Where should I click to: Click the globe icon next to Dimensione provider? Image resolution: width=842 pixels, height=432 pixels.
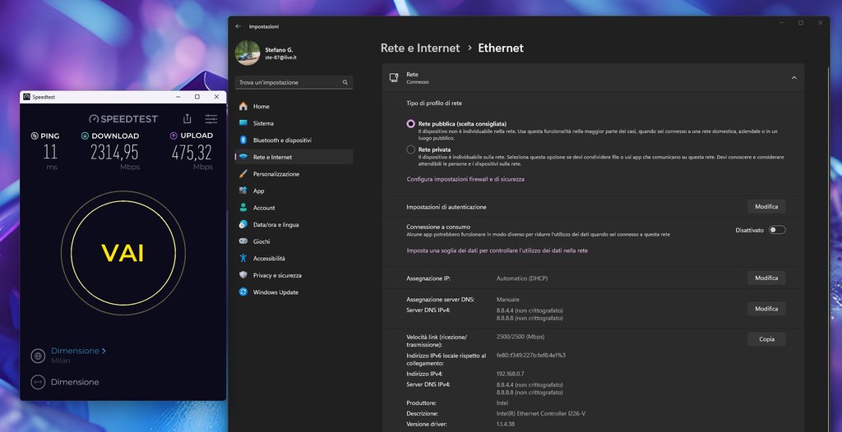[x=37, y=356]
